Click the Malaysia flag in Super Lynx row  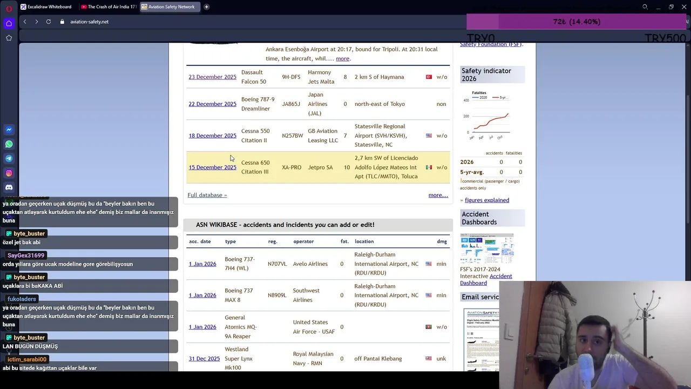(429, 359)
